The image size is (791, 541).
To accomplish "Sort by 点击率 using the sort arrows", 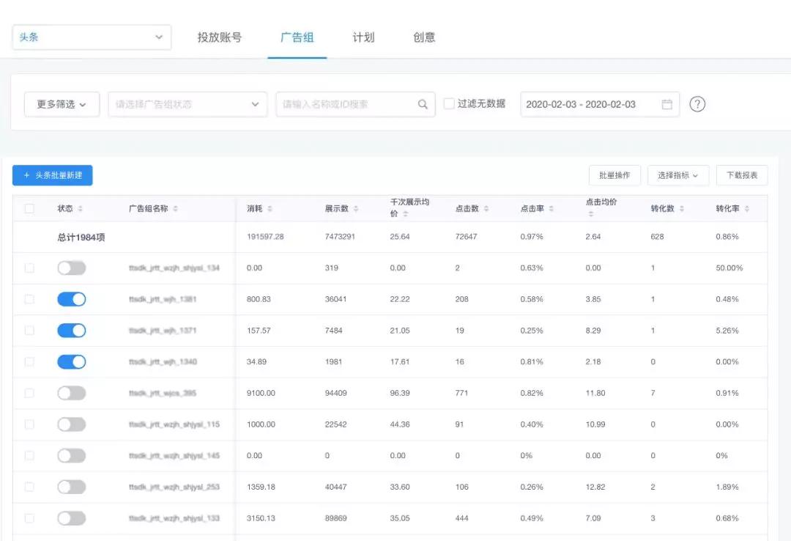I will (x=551, y=208).
